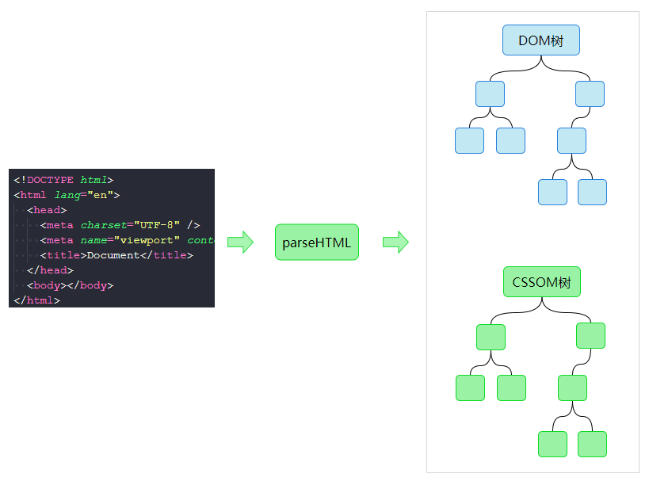The width and height of the screenshot is (649, 485).
Task: Click the closing </head> tag line
Action: pos(50,270)
